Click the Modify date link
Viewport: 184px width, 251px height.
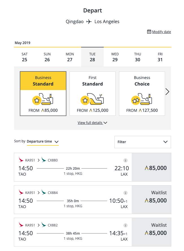point(161,32)
